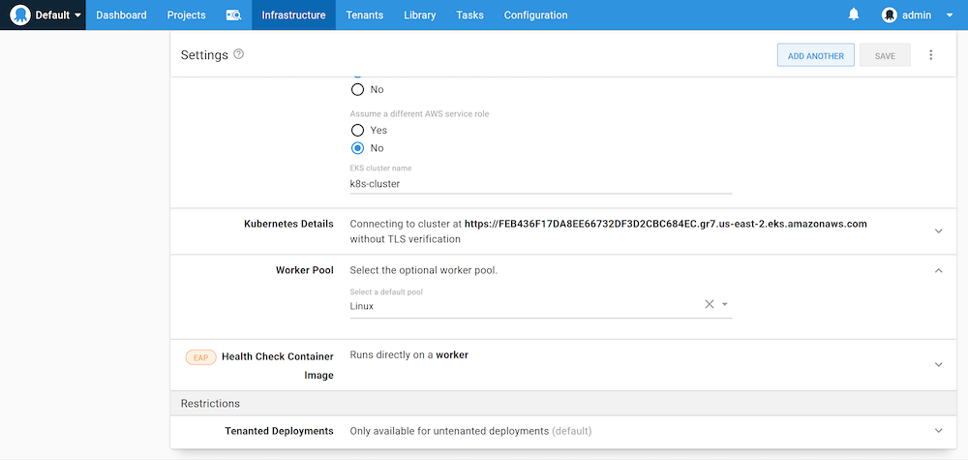Click the EAP badge on Health Check
Screen dimensions: 968x460
tap(200, 356)
